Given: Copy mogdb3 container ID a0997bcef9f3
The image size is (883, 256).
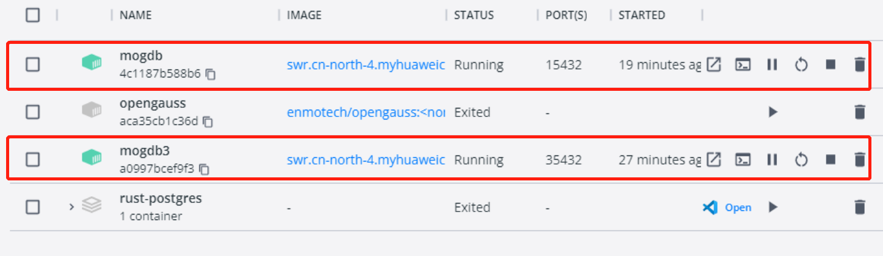Looking at the screenshot, I should 205,169.
